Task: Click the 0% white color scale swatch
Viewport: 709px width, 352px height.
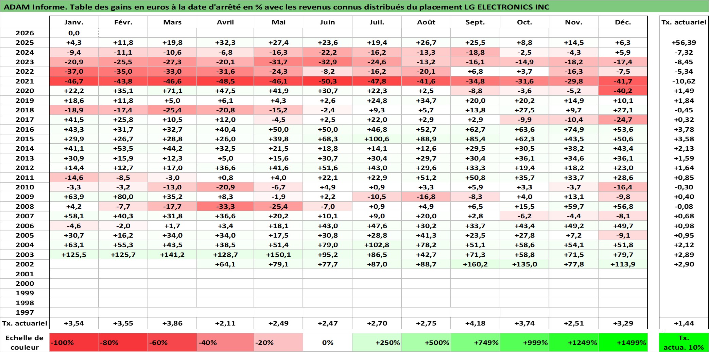Action: [328, 342]
